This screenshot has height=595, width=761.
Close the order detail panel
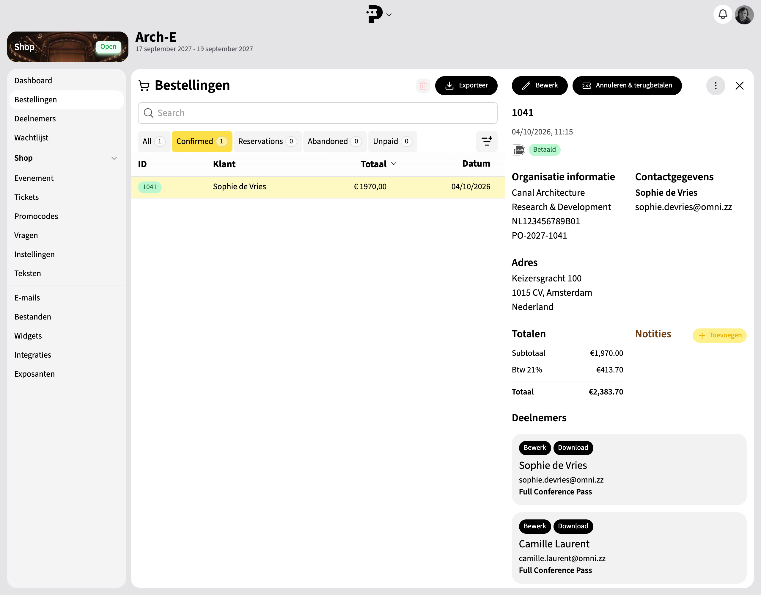pyautogui.click(x=739, y=85)
